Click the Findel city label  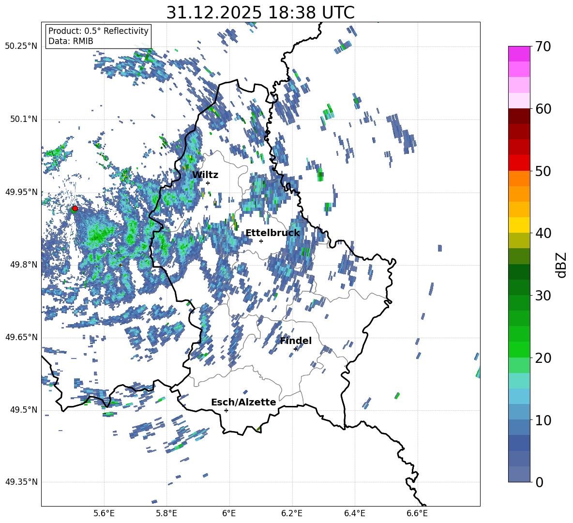(x=296, y=341)
